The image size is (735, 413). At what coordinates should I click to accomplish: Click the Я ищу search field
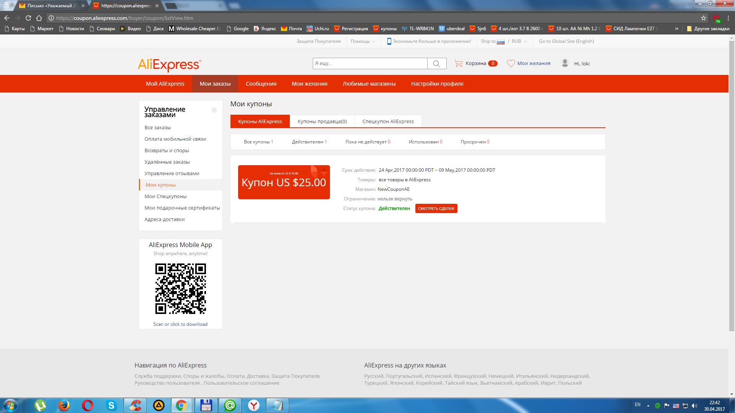tap(370, 63)
